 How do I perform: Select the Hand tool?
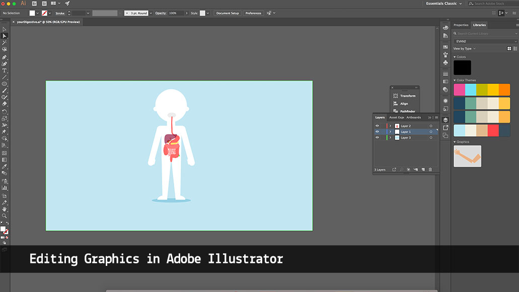click(5, 209)
